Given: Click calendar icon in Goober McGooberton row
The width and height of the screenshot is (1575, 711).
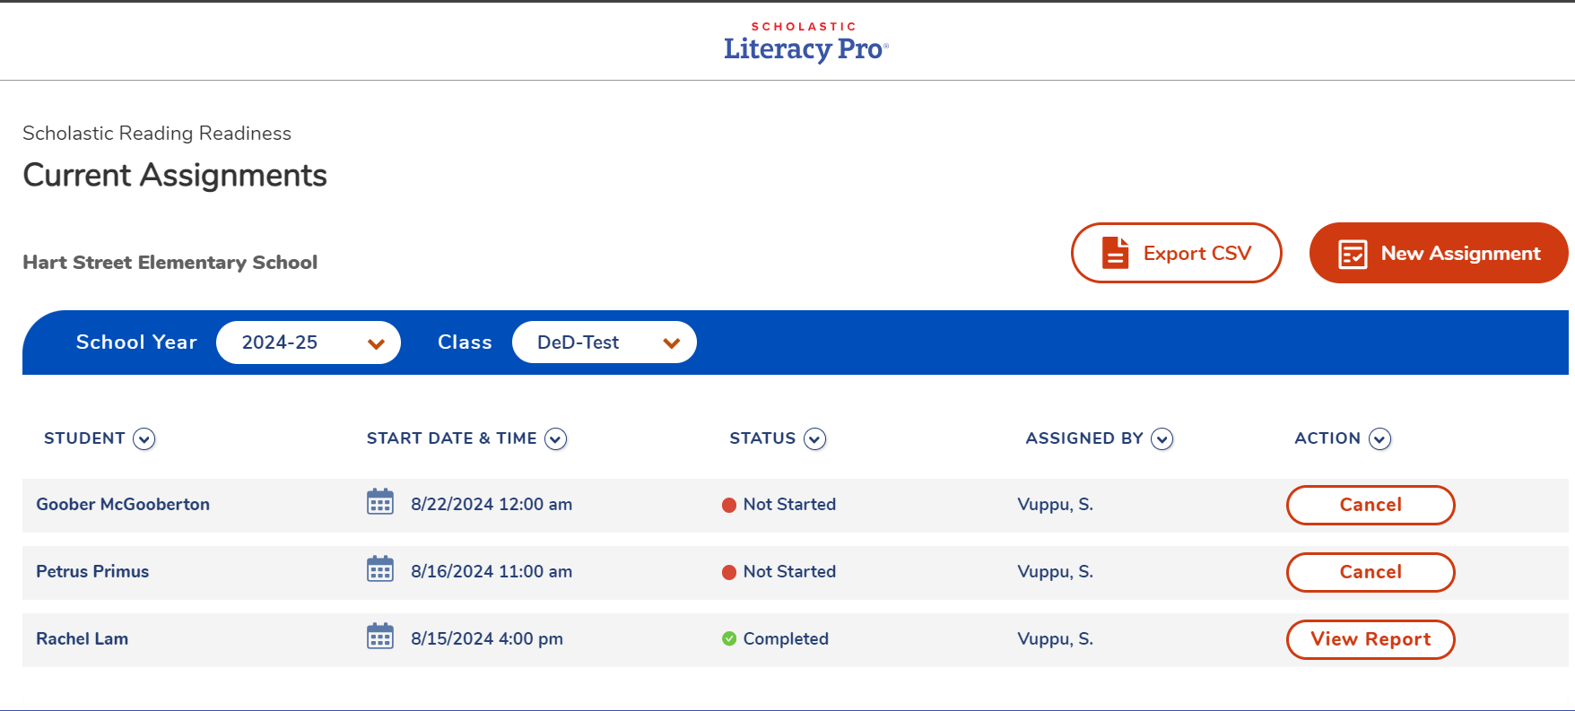Looking at the screenshot, I should [380, 502].
